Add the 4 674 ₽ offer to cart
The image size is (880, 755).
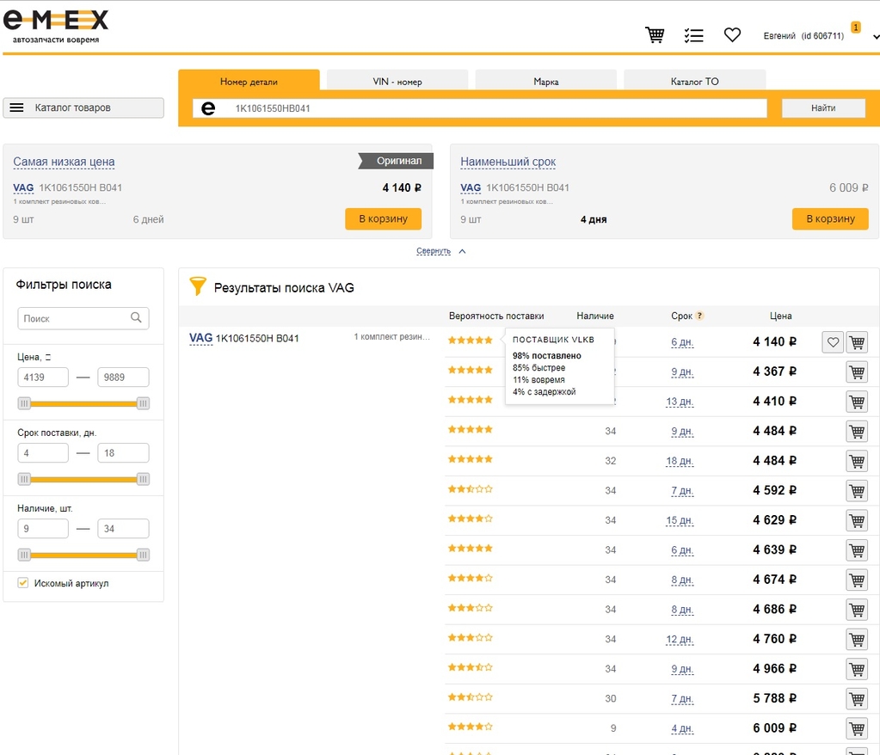pyautogui.click(x=857, y=580)
